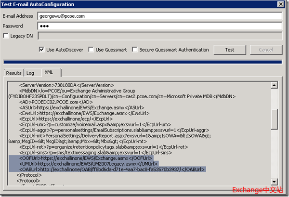Image resolution: width=289 pixels, height=197 pixels.
Task: Click the highlighted OOFUrl line
Action: pyautogui.click(x=87, y=158)
